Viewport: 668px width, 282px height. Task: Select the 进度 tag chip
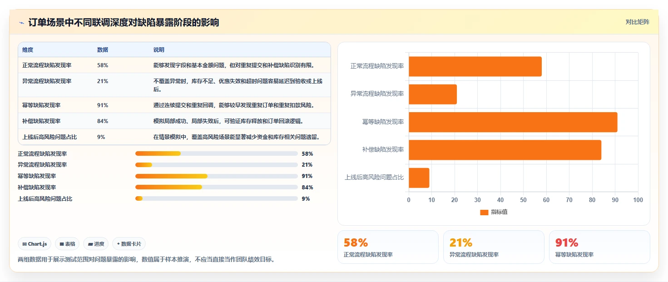(x=96, y=244)
